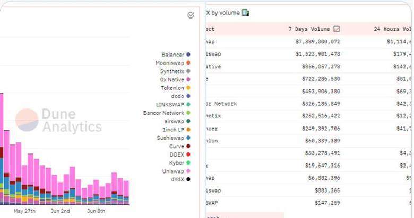
Task: Click the DDEX red legend dot
Action: pyautogui.click(x=188, y=155)
